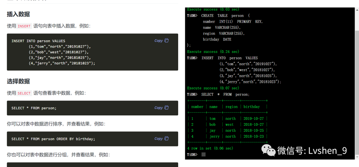
Task: Click the terminal scrollbar's up arrow
Action: 357,9
